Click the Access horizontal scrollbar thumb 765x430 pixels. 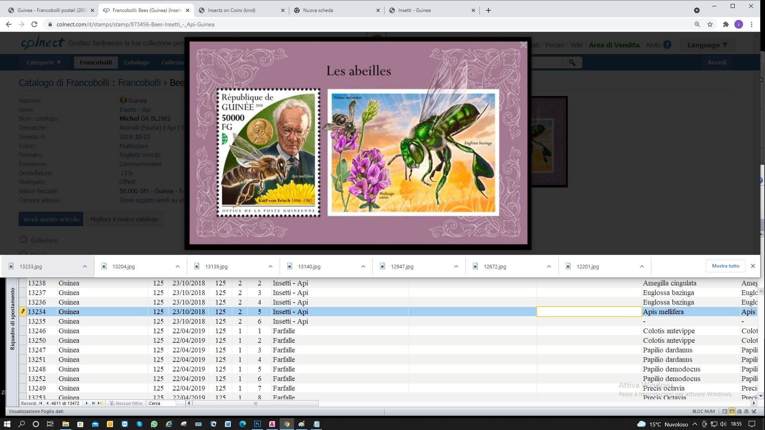[255, 403]
